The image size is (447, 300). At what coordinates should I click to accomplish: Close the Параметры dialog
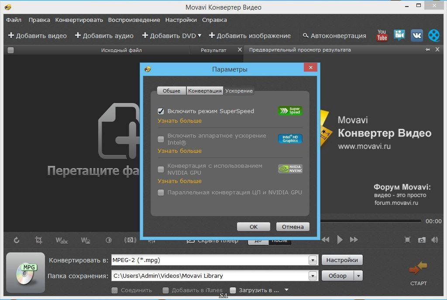(310, 68)
